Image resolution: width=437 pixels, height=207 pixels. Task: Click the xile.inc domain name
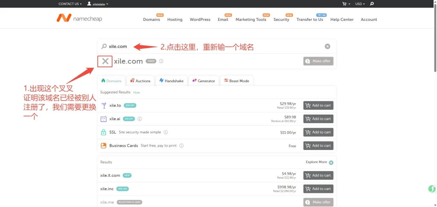pos(107,189)
